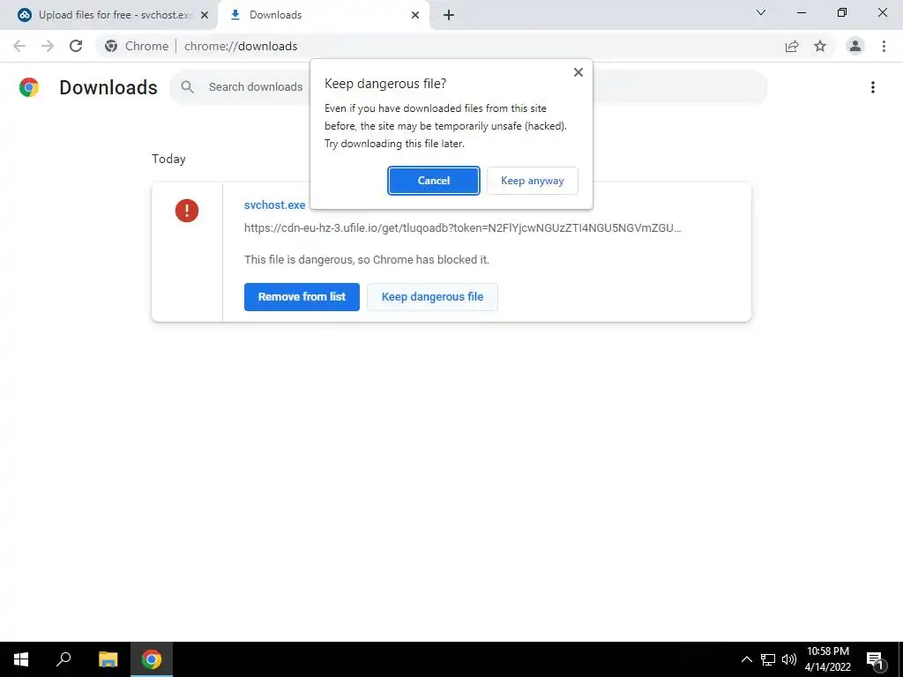The height and width of the screenshot is (677, 903).
Task: Click the Chrome logo beside Downloads
Action: 29,87
